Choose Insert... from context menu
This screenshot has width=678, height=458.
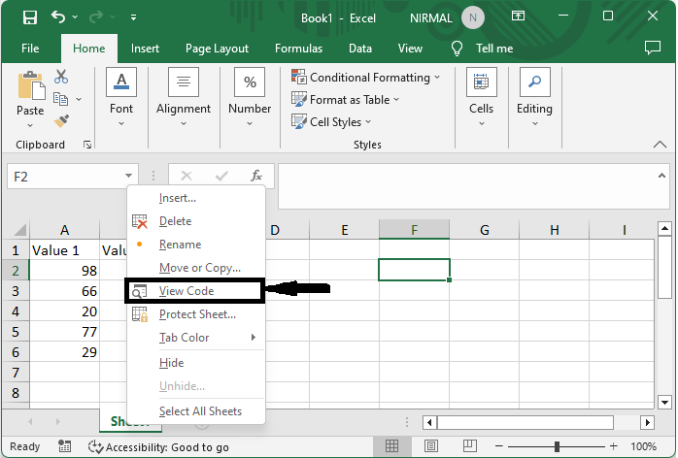click(196, 198)
